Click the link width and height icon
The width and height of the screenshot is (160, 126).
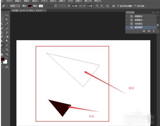pyautogui.click(x=80, y=6)
